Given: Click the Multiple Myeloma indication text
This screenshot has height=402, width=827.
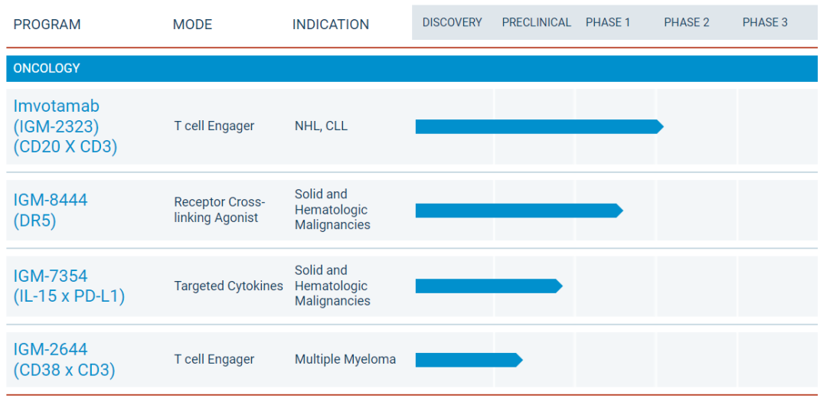Looking at the screenshot, I should (345, 359).
